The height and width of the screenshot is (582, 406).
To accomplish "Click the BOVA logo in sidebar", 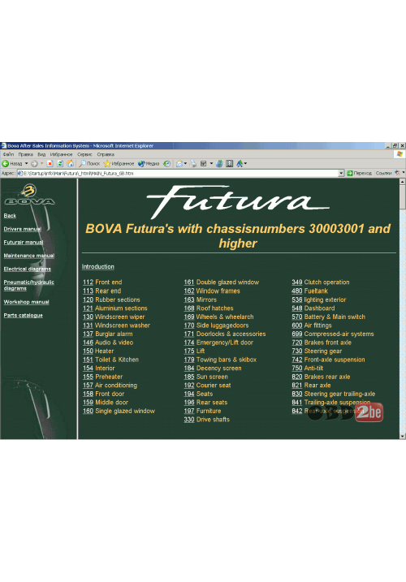I will pos(30,196).
